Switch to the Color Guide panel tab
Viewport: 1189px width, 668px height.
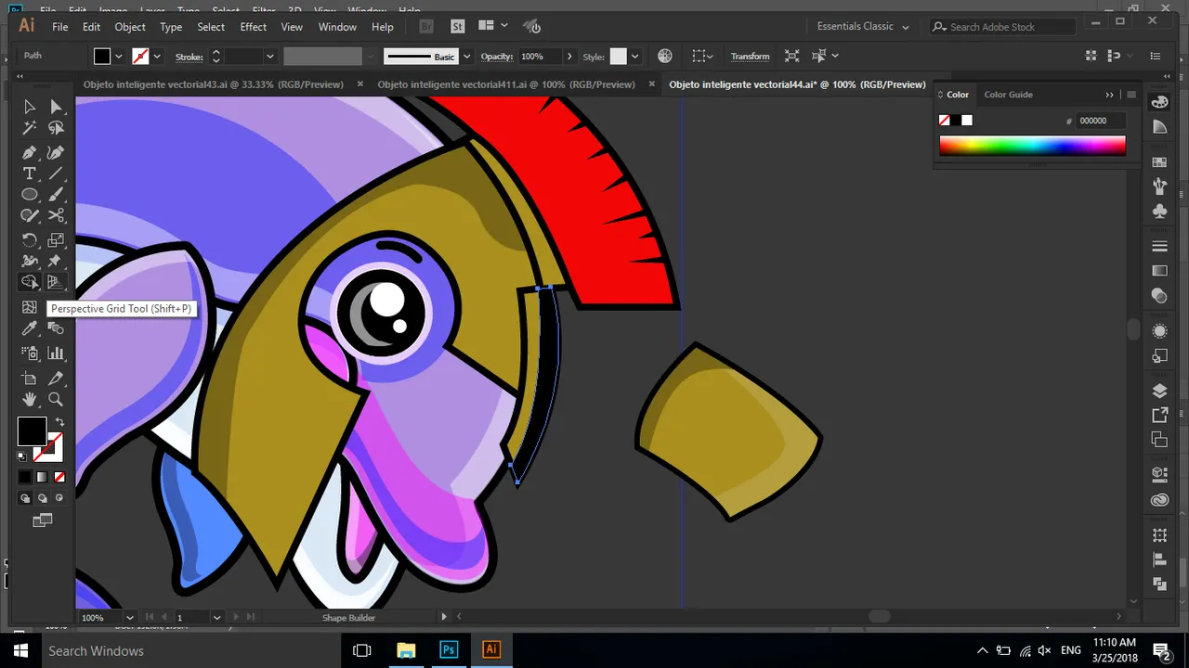tap(1008, 95)
